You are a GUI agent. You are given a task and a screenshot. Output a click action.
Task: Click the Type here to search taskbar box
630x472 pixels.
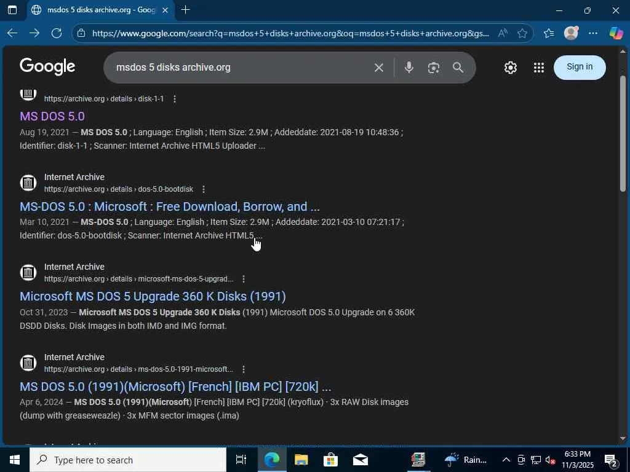tap(128, 460)
